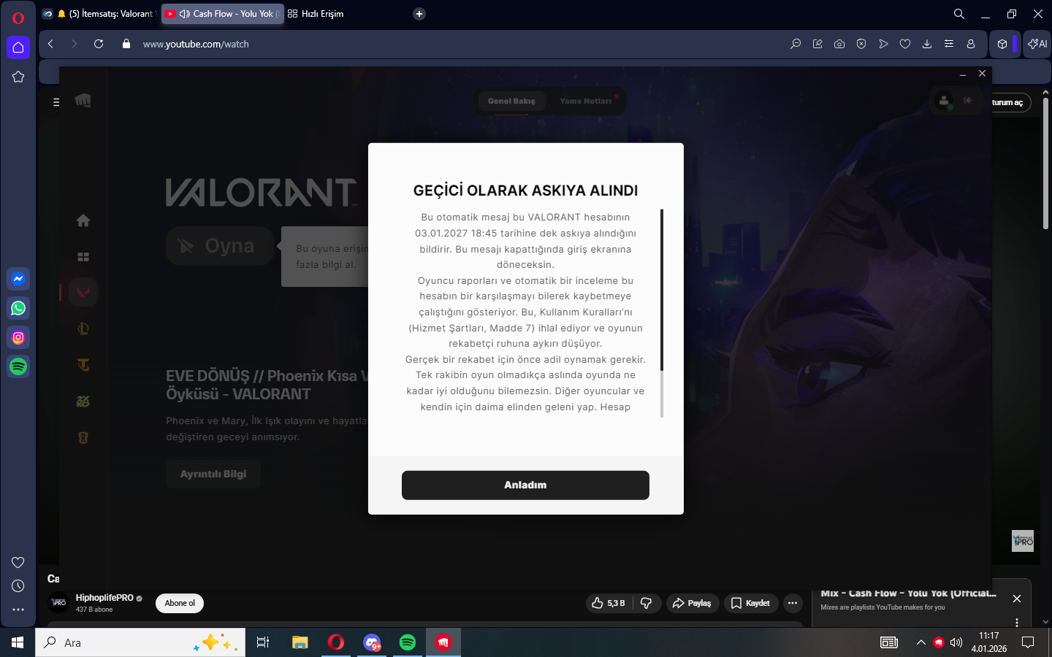Click the Paylaş share button
1052x657 pixels.
coord(692,603)
